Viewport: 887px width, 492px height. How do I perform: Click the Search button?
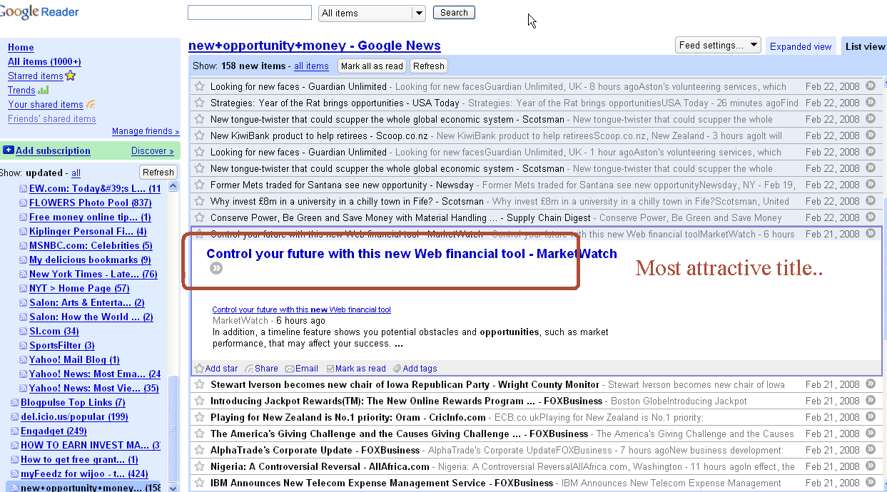pos(454,13)
